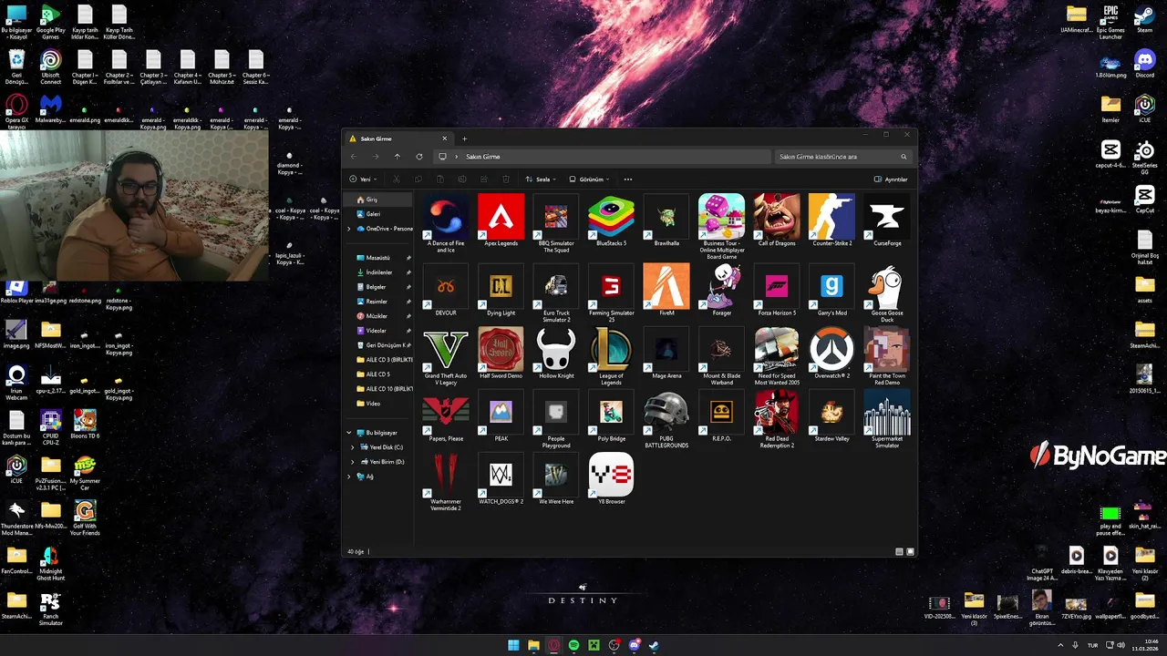Select the R.E.P.O. shortcut
This screenshot has height=656, width=1167.
pyautogui.click(x=721, y=416)
